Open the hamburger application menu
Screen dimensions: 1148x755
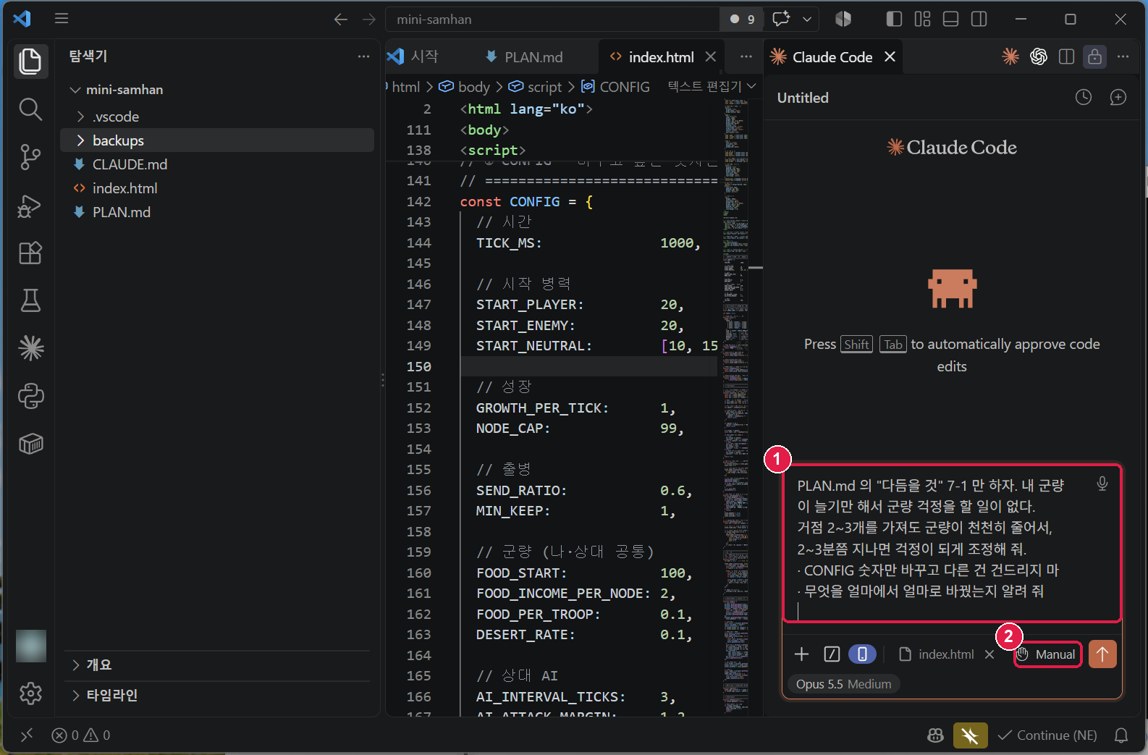62,19
